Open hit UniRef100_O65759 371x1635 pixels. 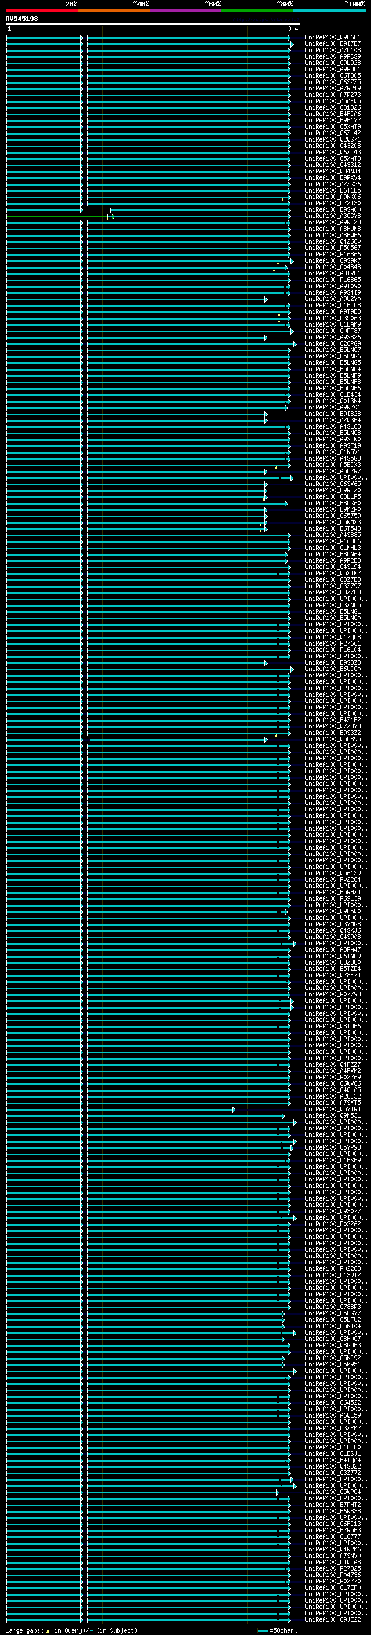333,516
